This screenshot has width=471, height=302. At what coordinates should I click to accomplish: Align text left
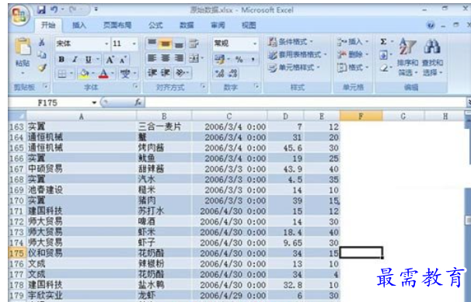click(x=152, y=58)
